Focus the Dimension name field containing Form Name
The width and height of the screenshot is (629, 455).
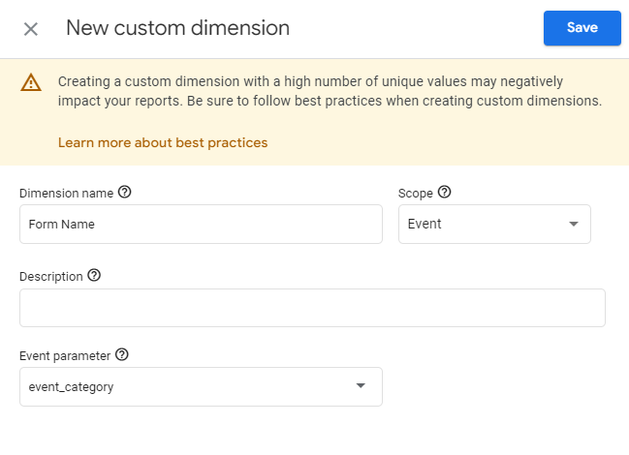(201, 225)
